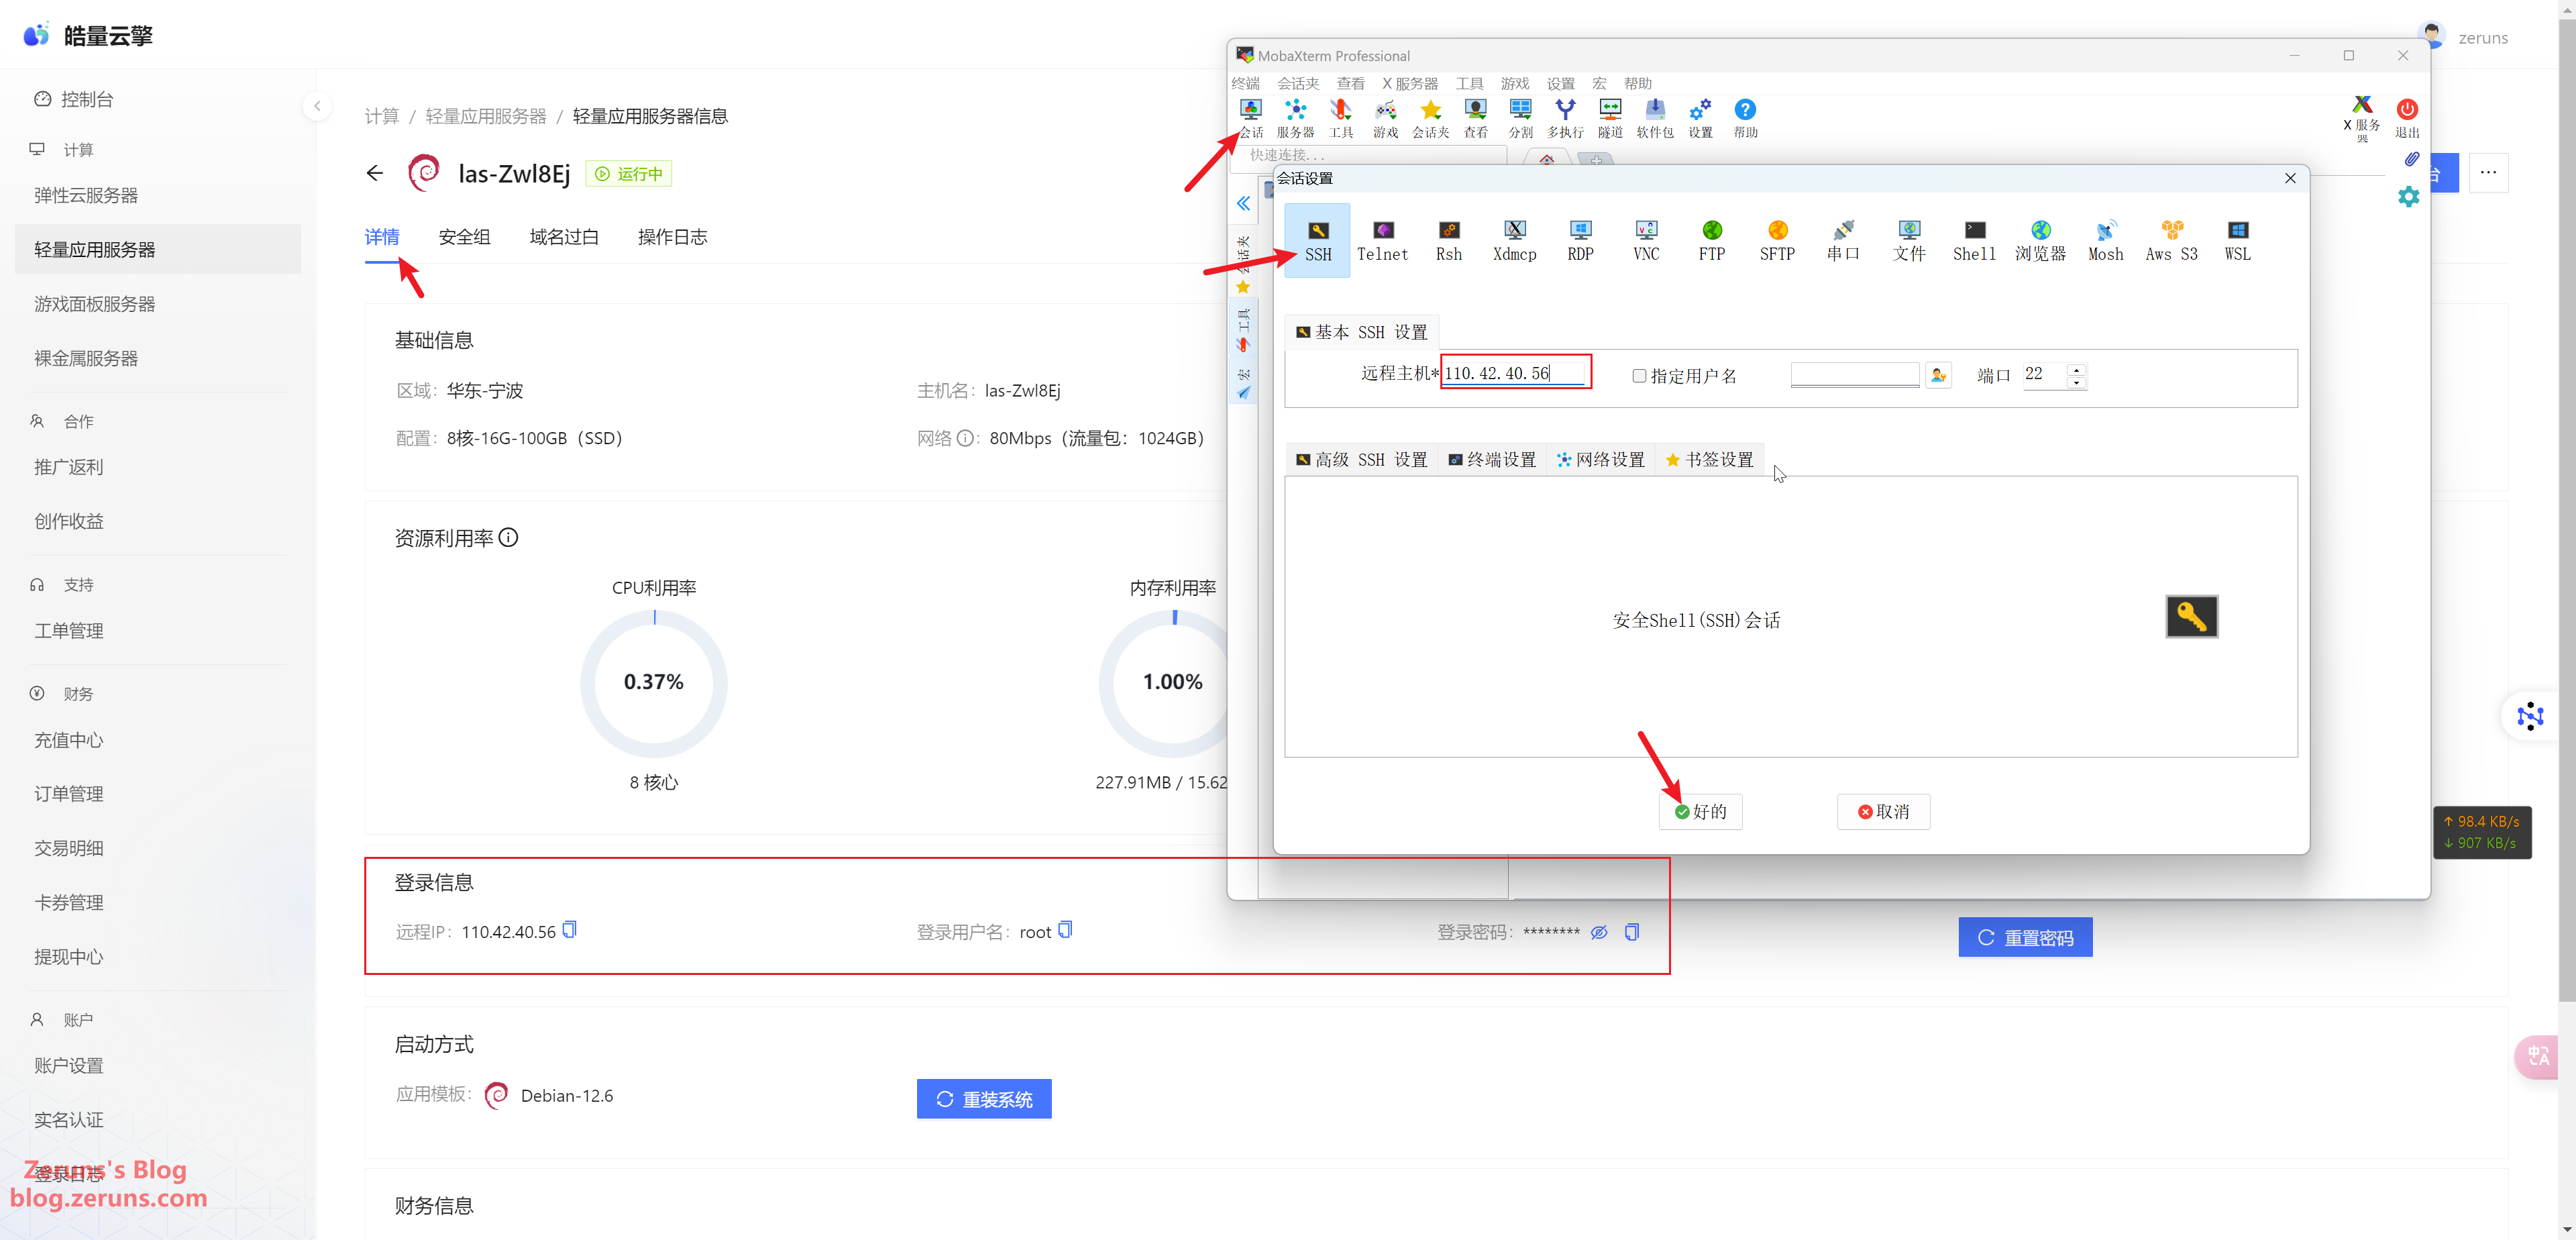Viewport: 2576px width, 1240px height.
Task: Click the 好的 OK button
Action: click(x=1700, y=811)
